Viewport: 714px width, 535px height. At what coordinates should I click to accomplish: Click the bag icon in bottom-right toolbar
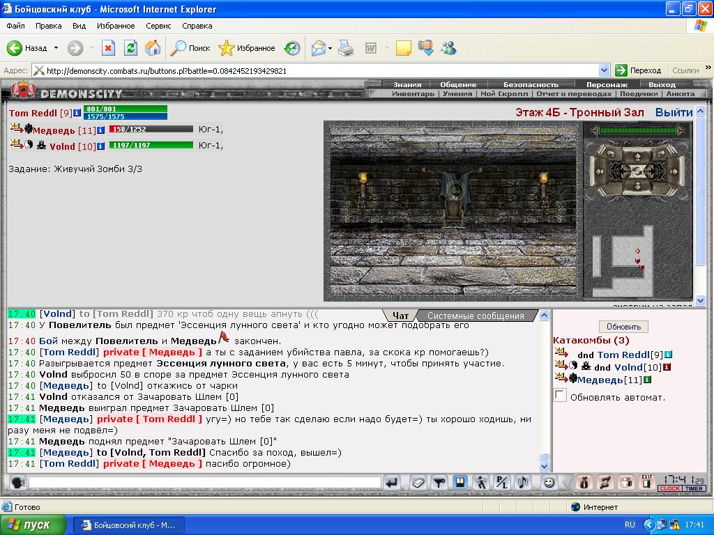point(584,483)
